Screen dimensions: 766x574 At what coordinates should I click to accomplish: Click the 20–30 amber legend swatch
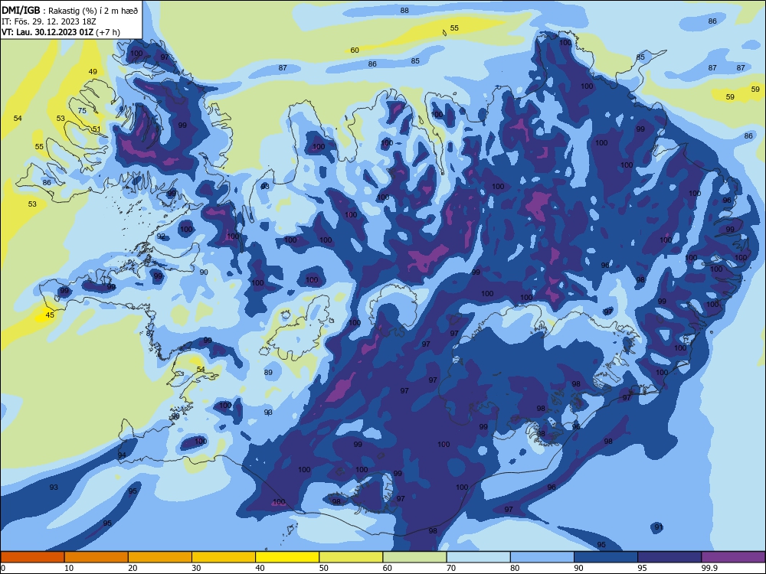[160, 557]
